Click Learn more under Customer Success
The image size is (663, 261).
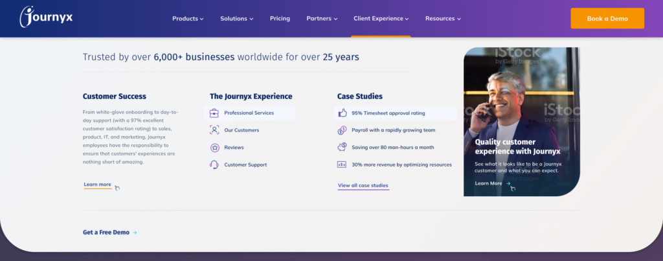pos(97,185)
